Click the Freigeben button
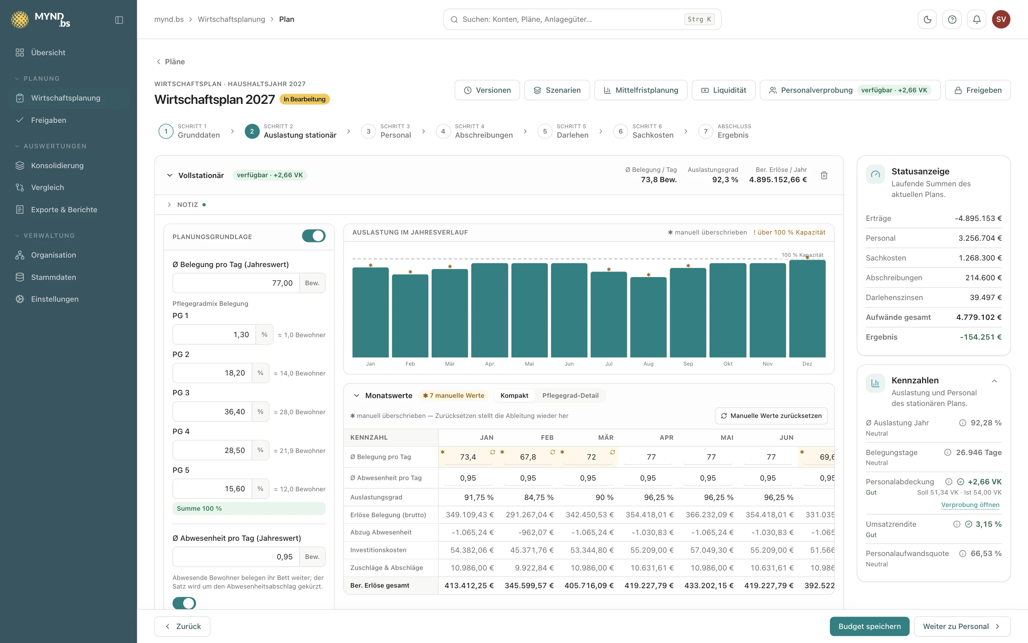 pos(977,90)
